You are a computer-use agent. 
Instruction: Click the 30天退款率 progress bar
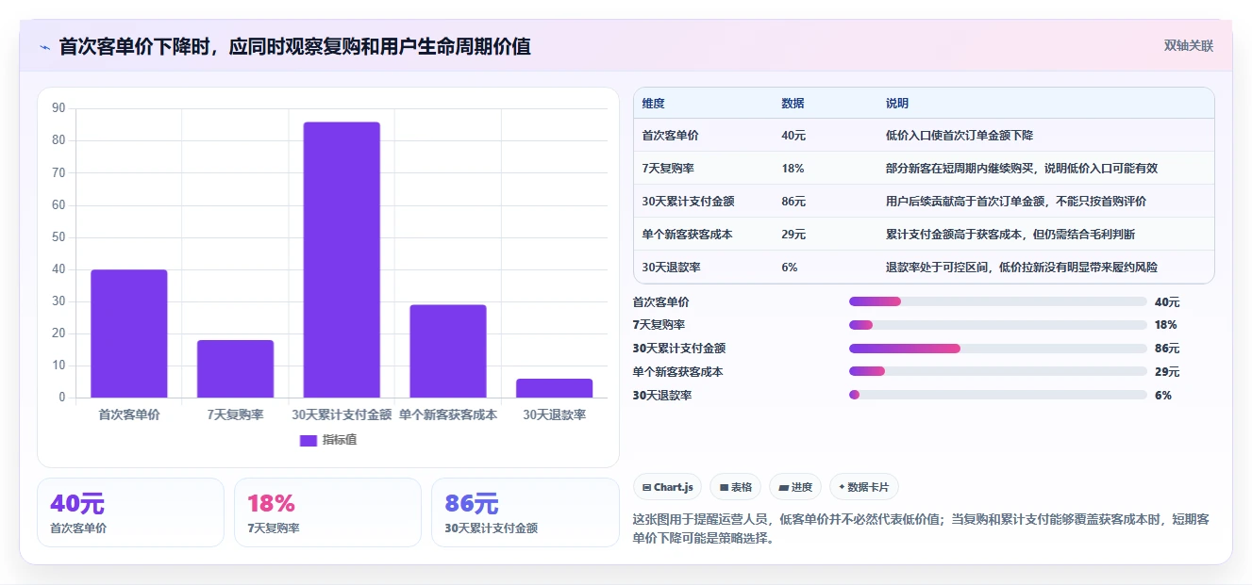[x=998, y=395]
